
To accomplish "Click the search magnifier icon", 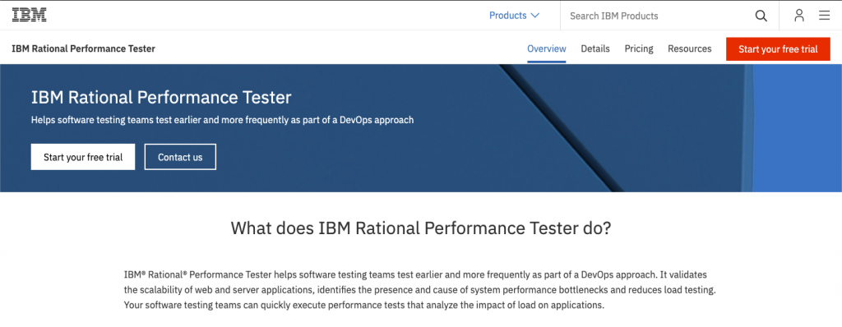I will [761, 16].
